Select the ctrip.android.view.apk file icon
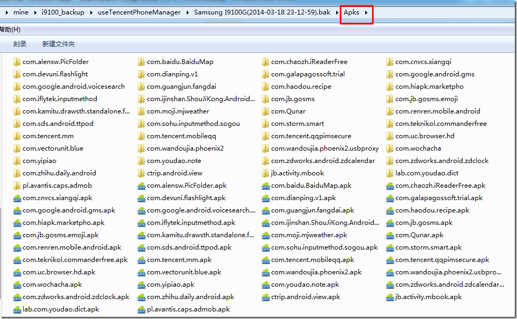 pyautogui.click(x=266, y=297)
